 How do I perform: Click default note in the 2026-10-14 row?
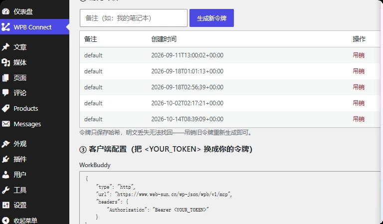[93, 119]
